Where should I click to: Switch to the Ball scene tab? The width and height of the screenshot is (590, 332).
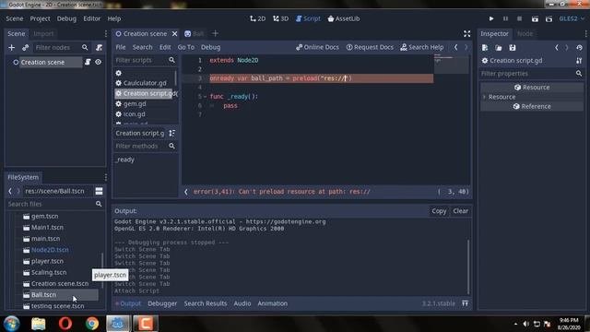(x=195, y=33)
